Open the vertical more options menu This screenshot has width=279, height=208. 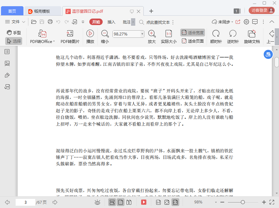(263, 22)
